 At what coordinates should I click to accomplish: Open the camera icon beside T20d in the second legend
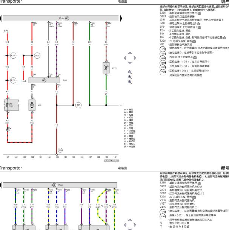point(194,197)
